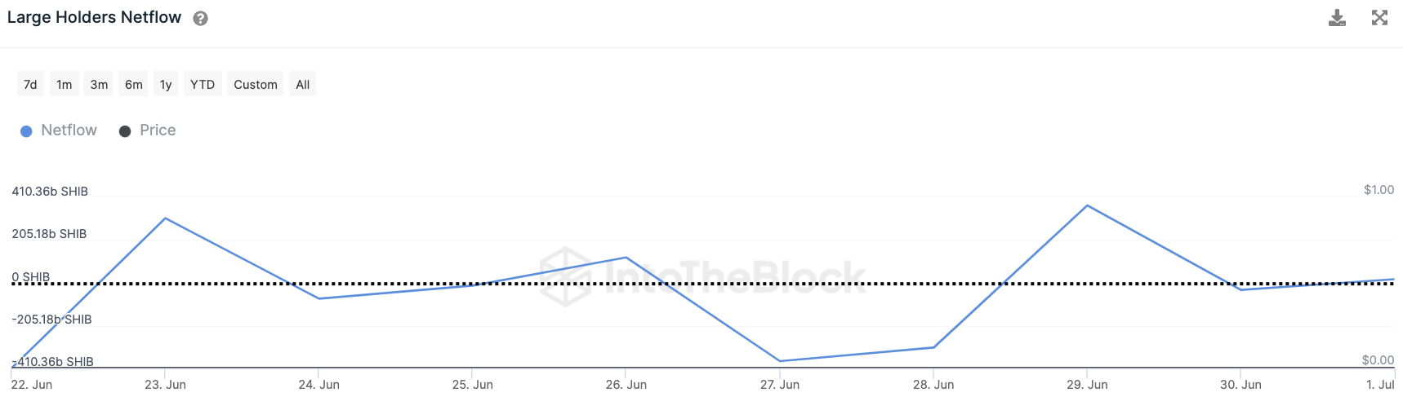This screenshot has width=1403, height=419.
Task: Click the 26. Jun x-axis label
Action: tap(626, 385)
